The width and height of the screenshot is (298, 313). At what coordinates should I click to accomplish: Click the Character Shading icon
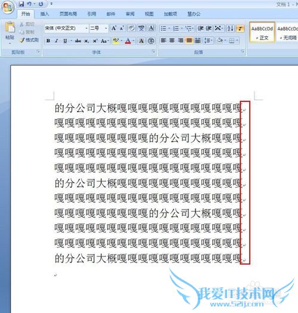[141, 41]
